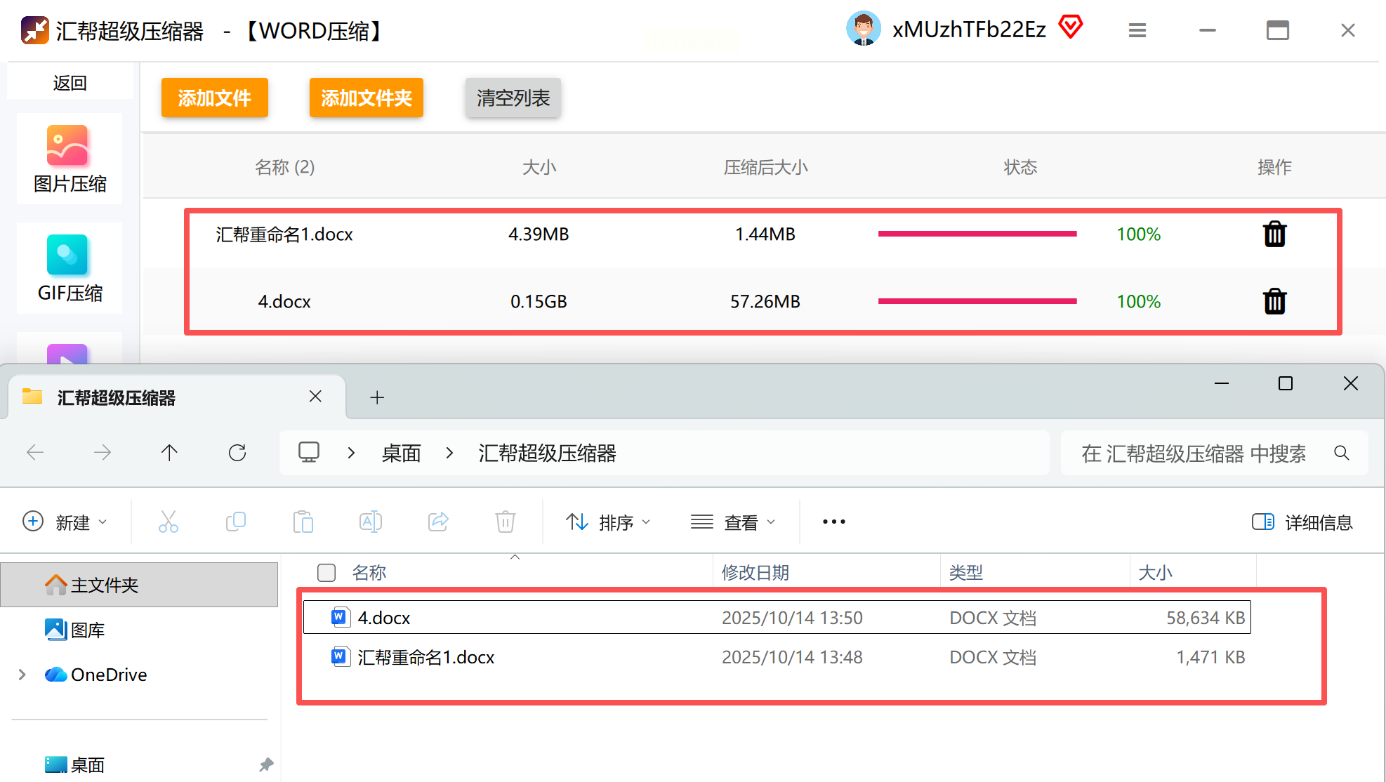
Task: Open GIF压缩 compression tool
Action: (x=69, y=269)
